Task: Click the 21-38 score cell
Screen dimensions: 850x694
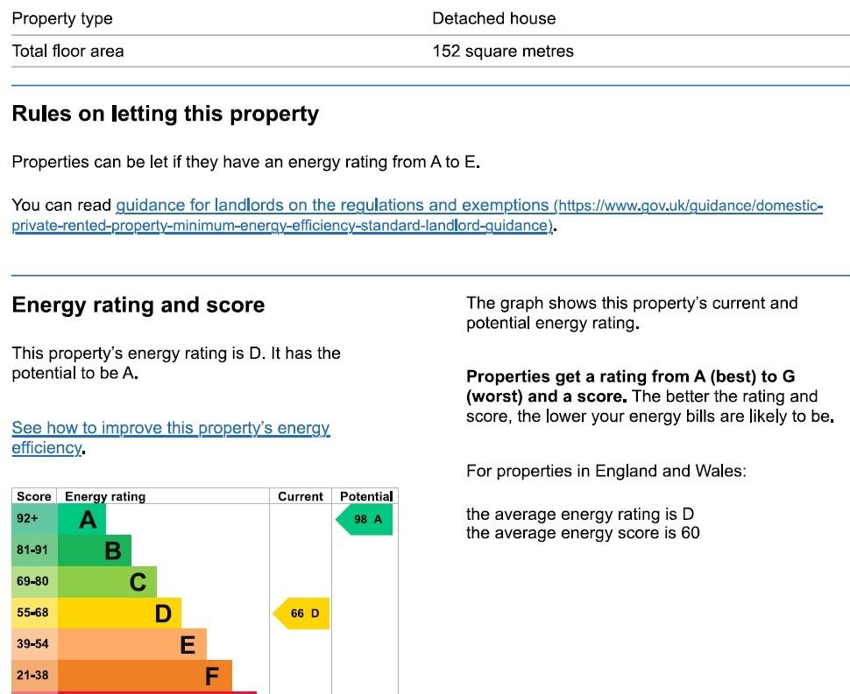Action: point(35,676)
